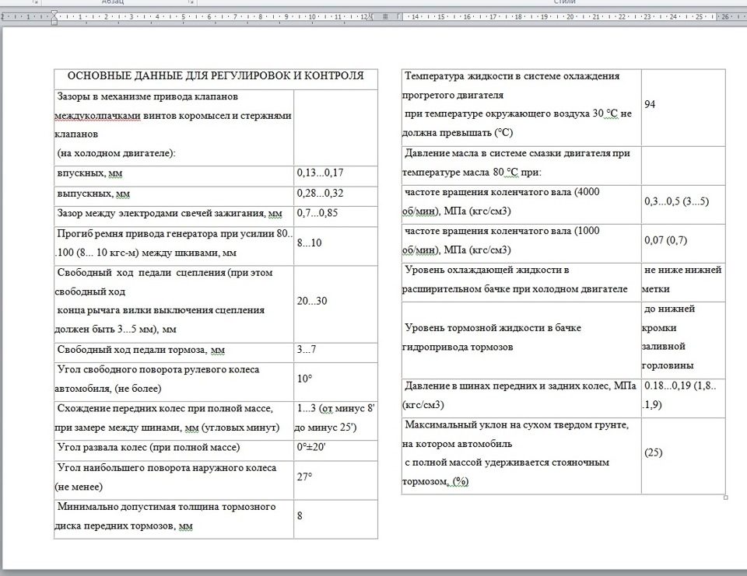The height and width of the screenshot is (576, 747).
Task: Click 'Температура жидкости в системе охлаждения' text
Action: pyautogui.click(x=512, y=76)
